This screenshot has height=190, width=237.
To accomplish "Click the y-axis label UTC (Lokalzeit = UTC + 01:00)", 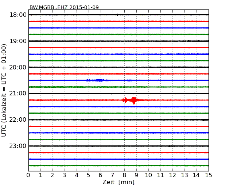I will click(4, 90).
